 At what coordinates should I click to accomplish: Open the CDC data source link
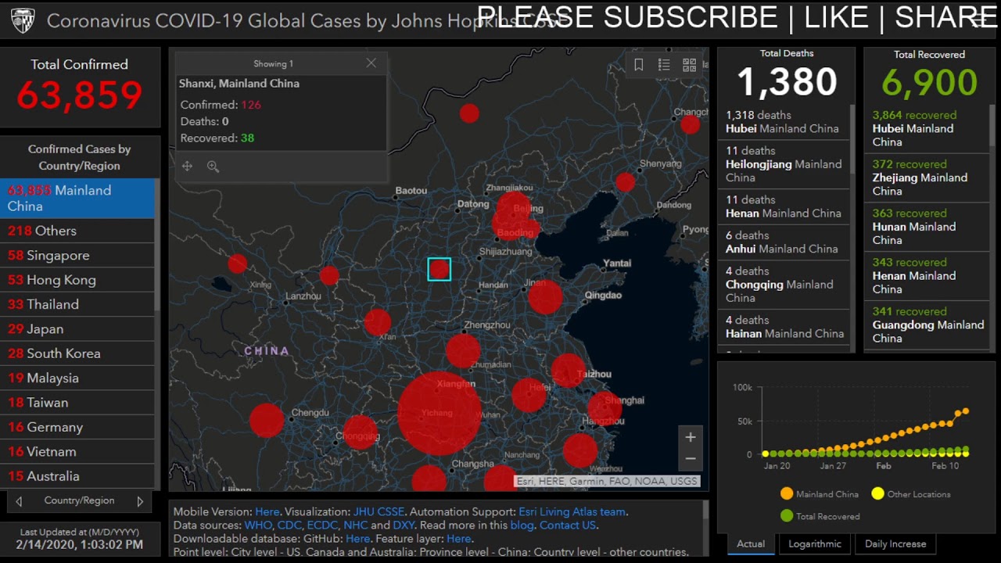(x=289, y=525)
